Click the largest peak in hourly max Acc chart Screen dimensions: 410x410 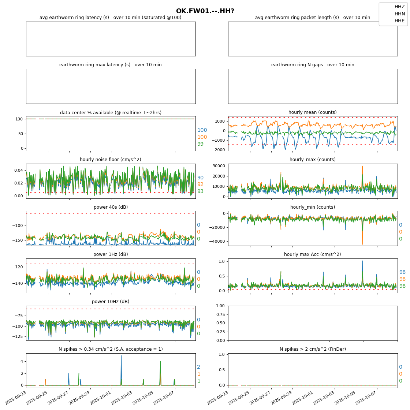coord(362,261)
